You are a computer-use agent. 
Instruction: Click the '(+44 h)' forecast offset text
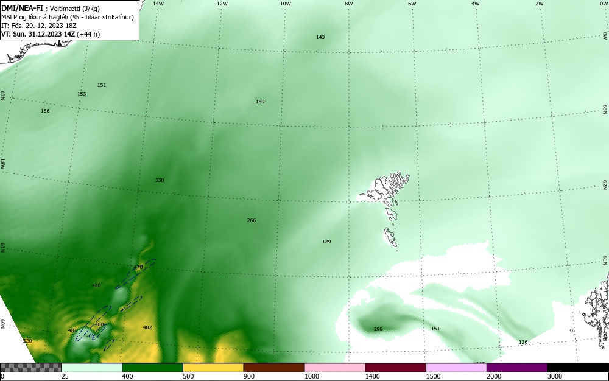pos(88,34)
